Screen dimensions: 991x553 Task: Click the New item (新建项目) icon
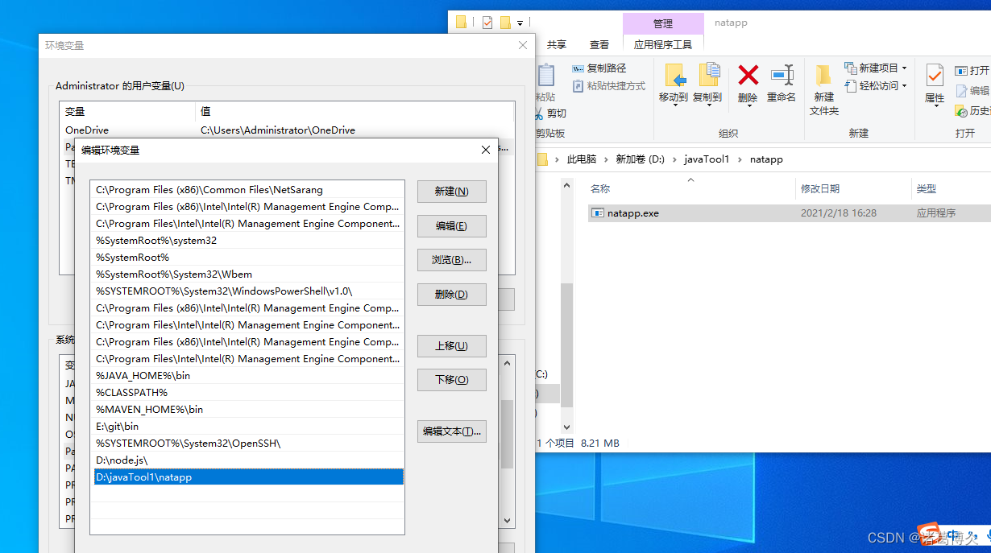click(x=851, y=68)
